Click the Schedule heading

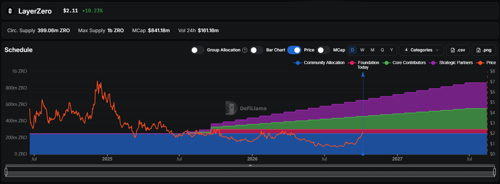pos(19,50)
